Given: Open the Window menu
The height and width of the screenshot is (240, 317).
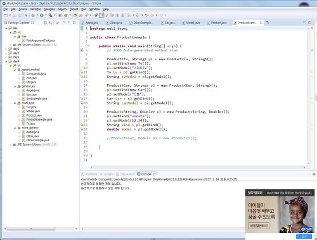Looking at the screenshot, I should 94,9.
